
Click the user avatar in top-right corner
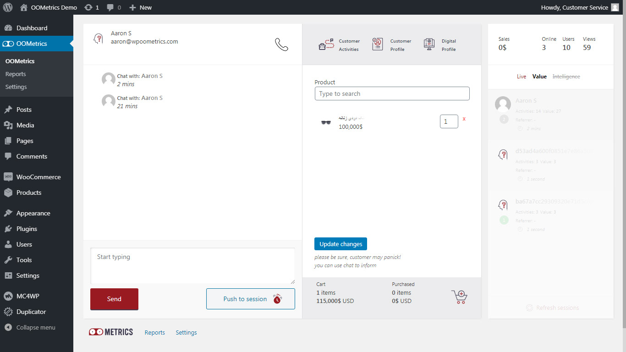[x=615, y=7]
